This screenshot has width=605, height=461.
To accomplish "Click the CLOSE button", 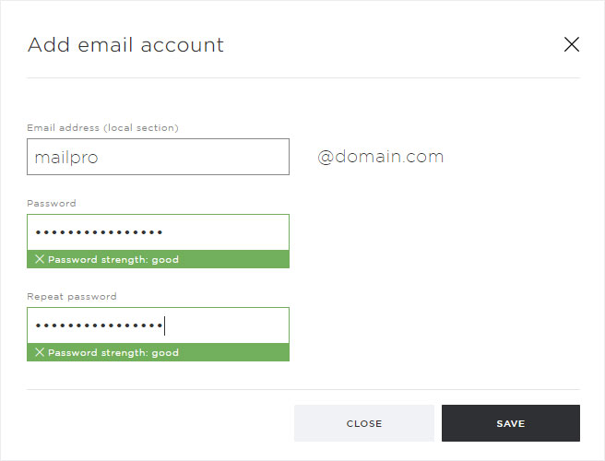I will tap(364, 423).
